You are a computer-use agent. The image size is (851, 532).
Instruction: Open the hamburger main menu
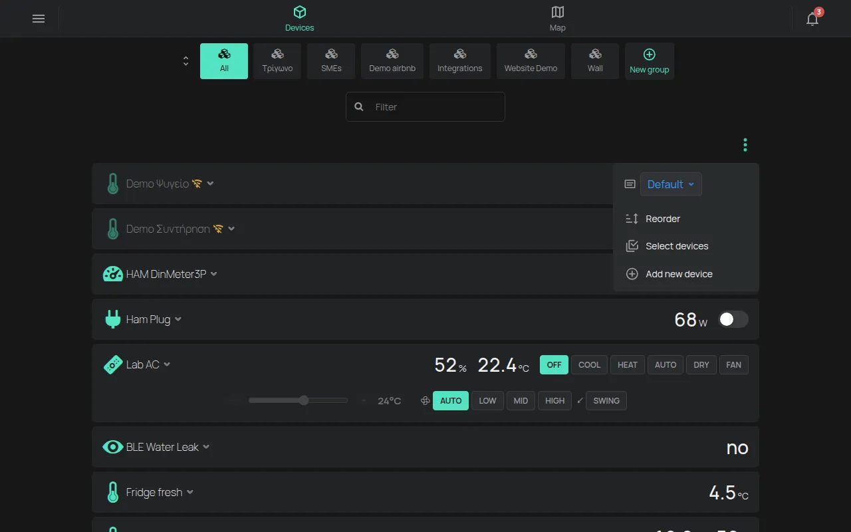(x=39, y=19)
